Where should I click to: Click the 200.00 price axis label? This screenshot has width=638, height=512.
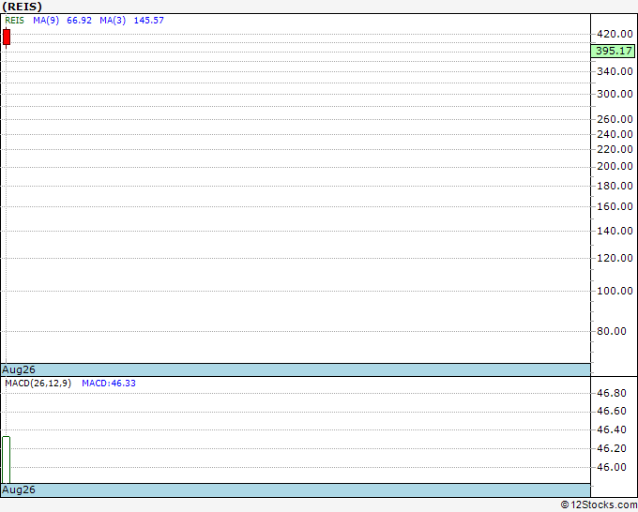[615, 166]
